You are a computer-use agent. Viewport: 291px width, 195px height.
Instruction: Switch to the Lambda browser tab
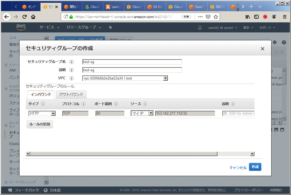[x=113, y=7]
